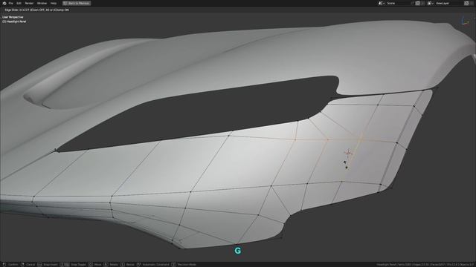Open the Edit menu
Viewport: 476px width, 267px height.
[19, 3]
